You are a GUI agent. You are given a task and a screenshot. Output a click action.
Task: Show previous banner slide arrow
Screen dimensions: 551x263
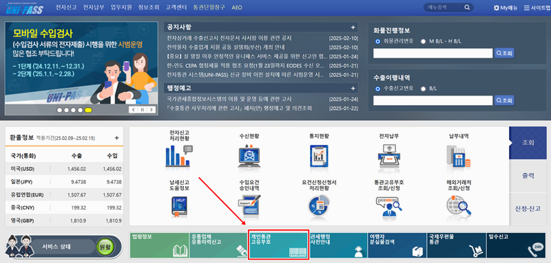(134, 110)
